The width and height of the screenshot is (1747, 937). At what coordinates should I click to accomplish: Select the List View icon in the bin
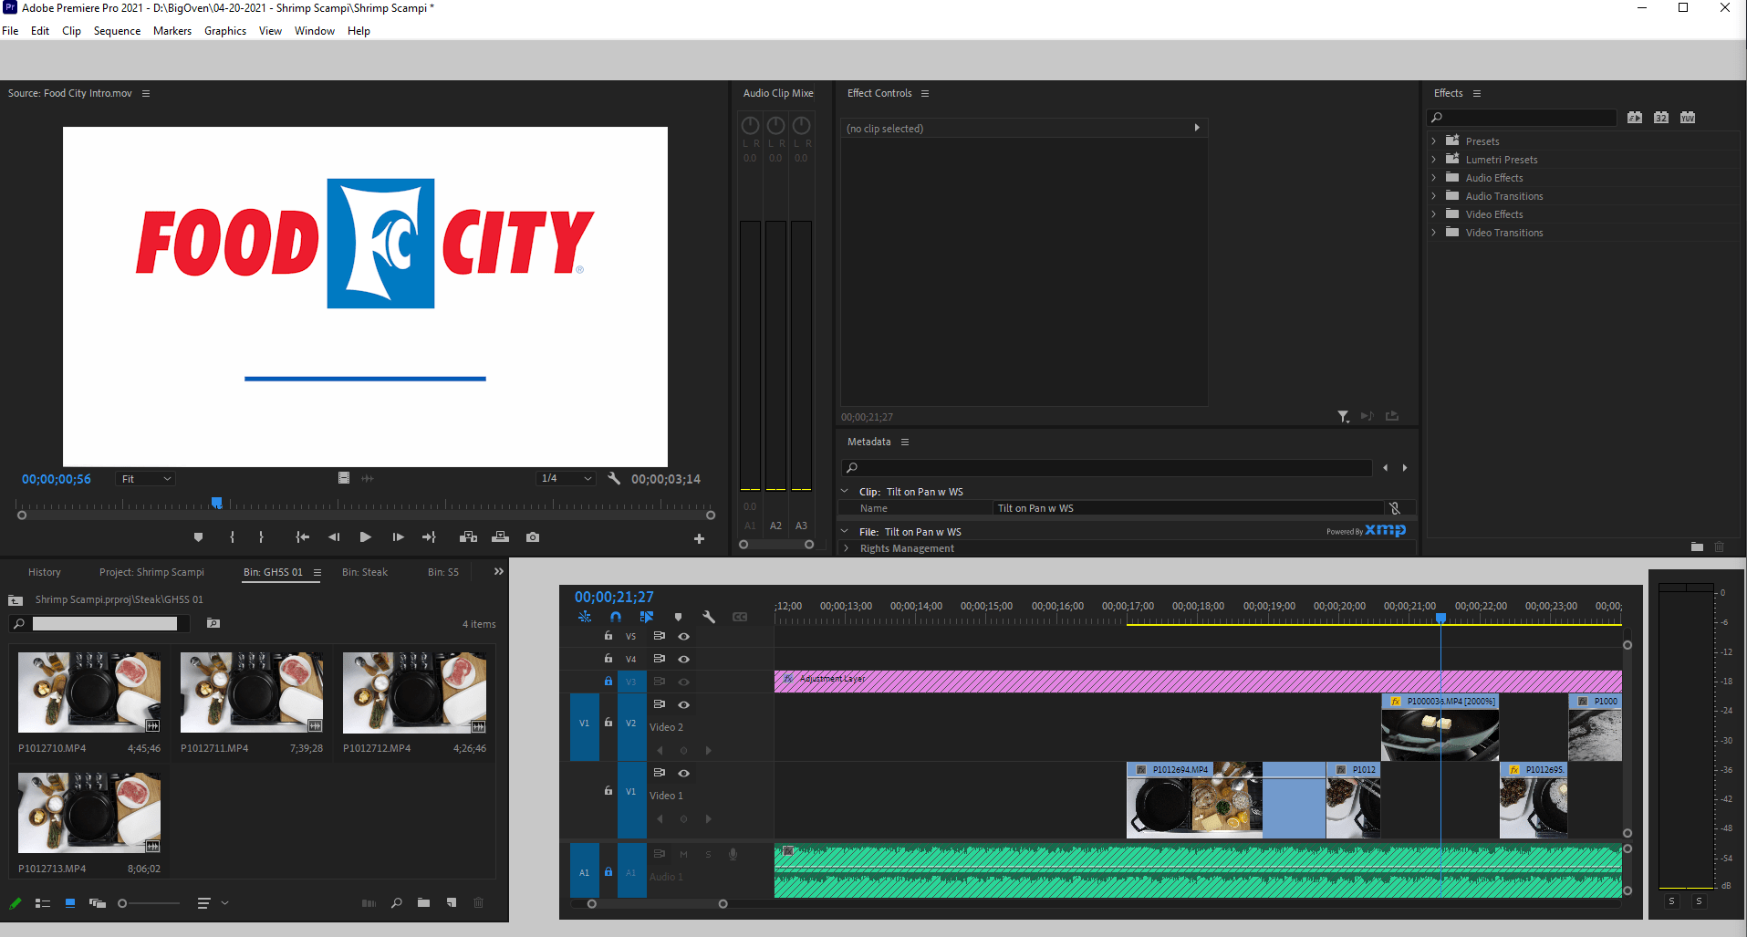click(x=42, y=902)
